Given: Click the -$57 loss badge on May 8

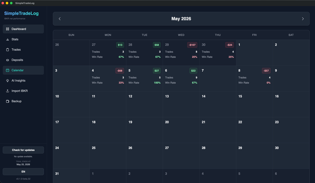Looking at the screenshot, I should coord(266,71).
